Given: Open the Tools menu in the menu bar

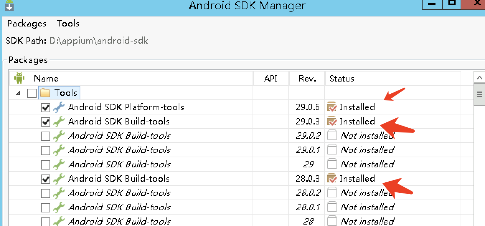Looking at the screenshot, I should [68, 24].
